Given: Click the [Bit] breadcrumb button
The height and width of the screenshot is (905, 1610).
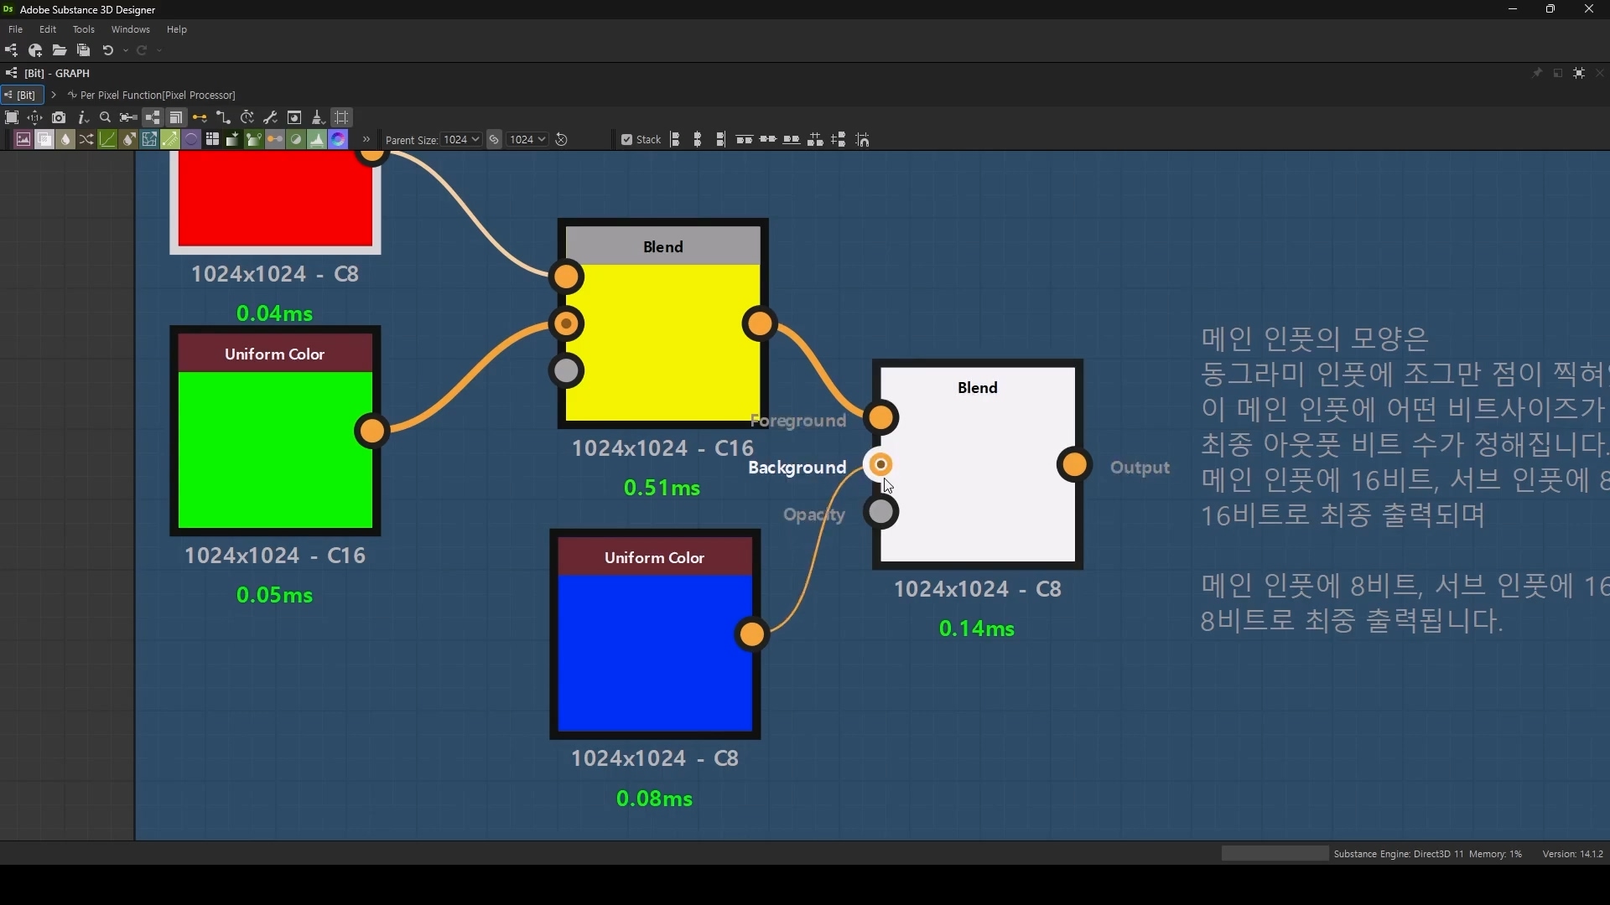Looking at the screenshot, I should (x=23, y=95).
